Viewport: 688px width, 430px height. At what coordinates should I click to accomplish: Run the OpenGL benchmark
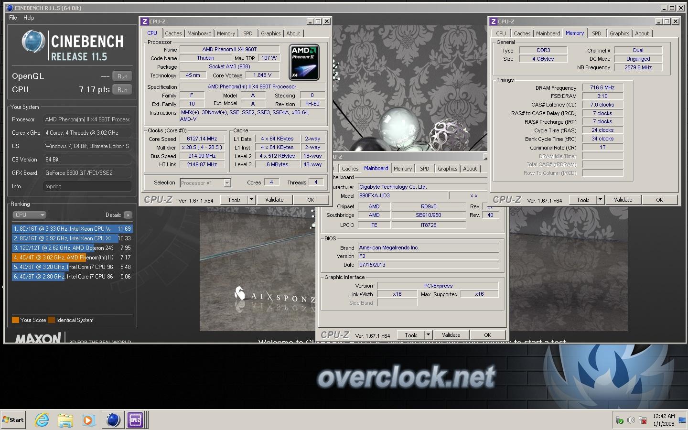[122, 76]
